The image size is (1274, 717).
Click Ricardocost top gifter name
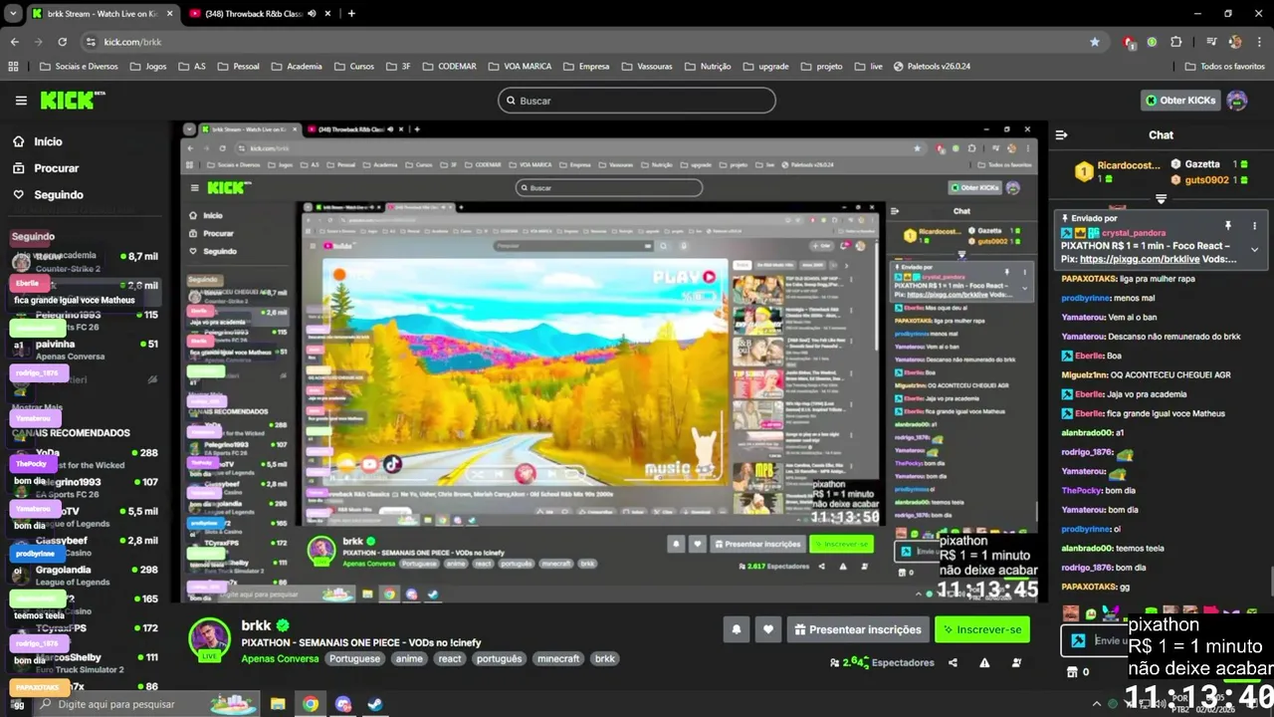point(1129,165)
